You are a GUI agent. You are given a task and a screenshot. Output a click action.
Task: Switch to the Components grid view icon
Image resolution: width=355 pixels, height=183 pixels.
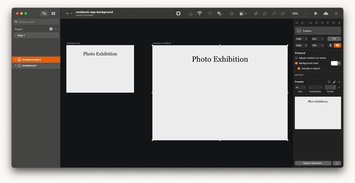[53, 13]
